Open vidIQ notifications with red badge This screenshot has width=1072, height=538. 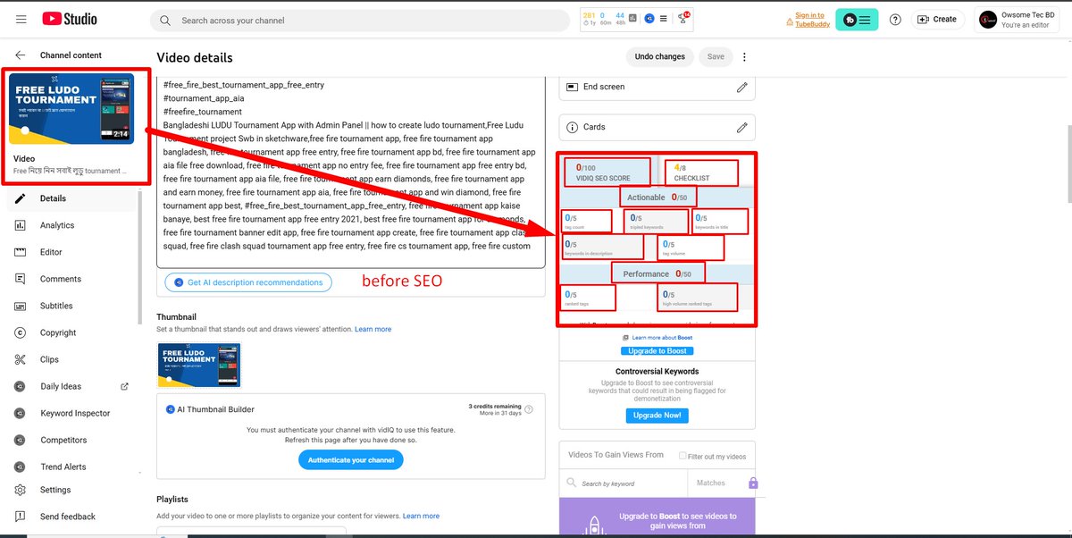pos(684,18)
